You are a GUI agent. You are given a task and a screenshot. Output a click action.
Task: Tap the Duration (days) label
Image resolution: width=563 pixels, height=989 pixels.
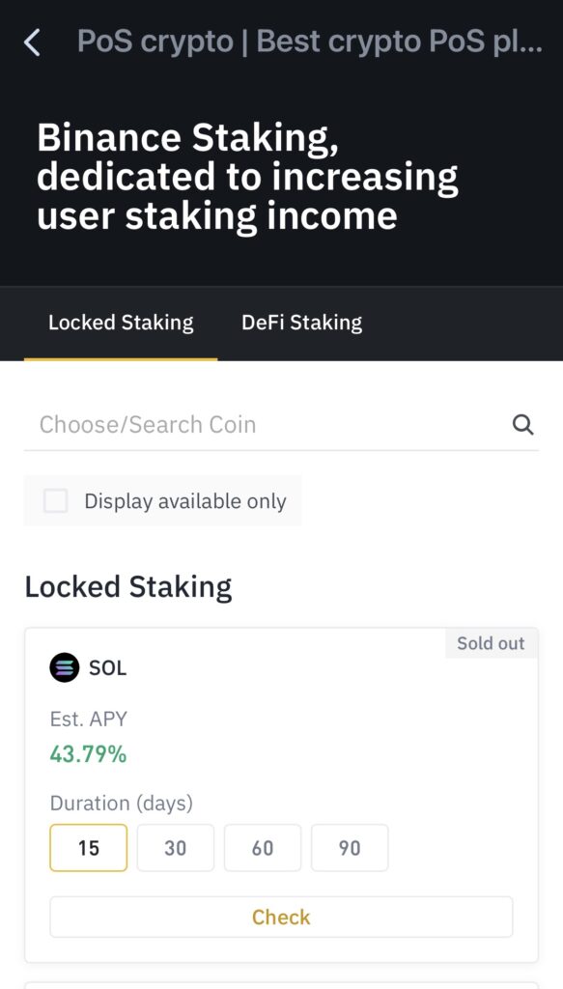click(x=122, y=804)
